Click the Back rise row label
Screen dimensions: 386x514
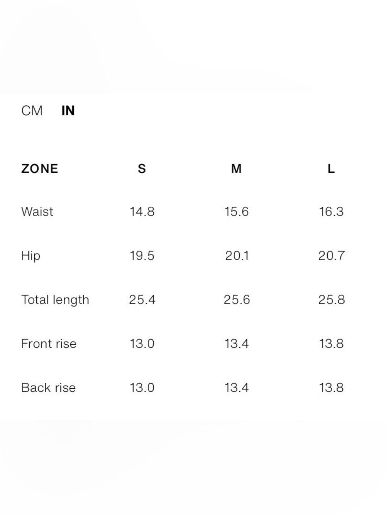(48, 388)
